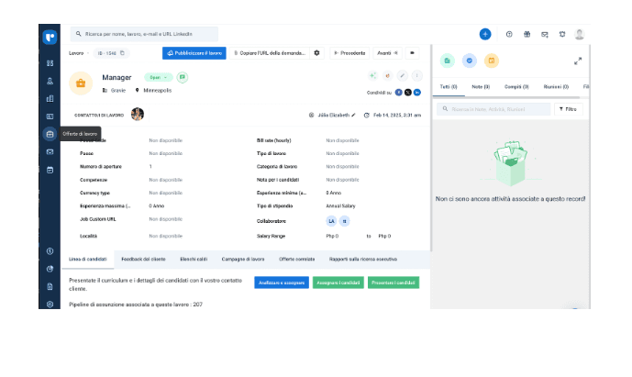Click the green chat note icon beside Open
This screenshot has height=377, width=632.
click(183, 77)
